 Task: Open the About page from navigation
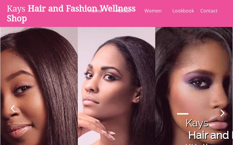pos(123,11)
